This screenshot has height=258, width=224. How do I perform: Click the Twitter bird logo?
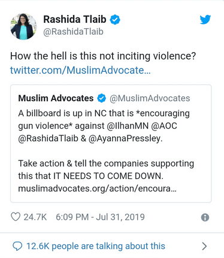pos(205,20)
